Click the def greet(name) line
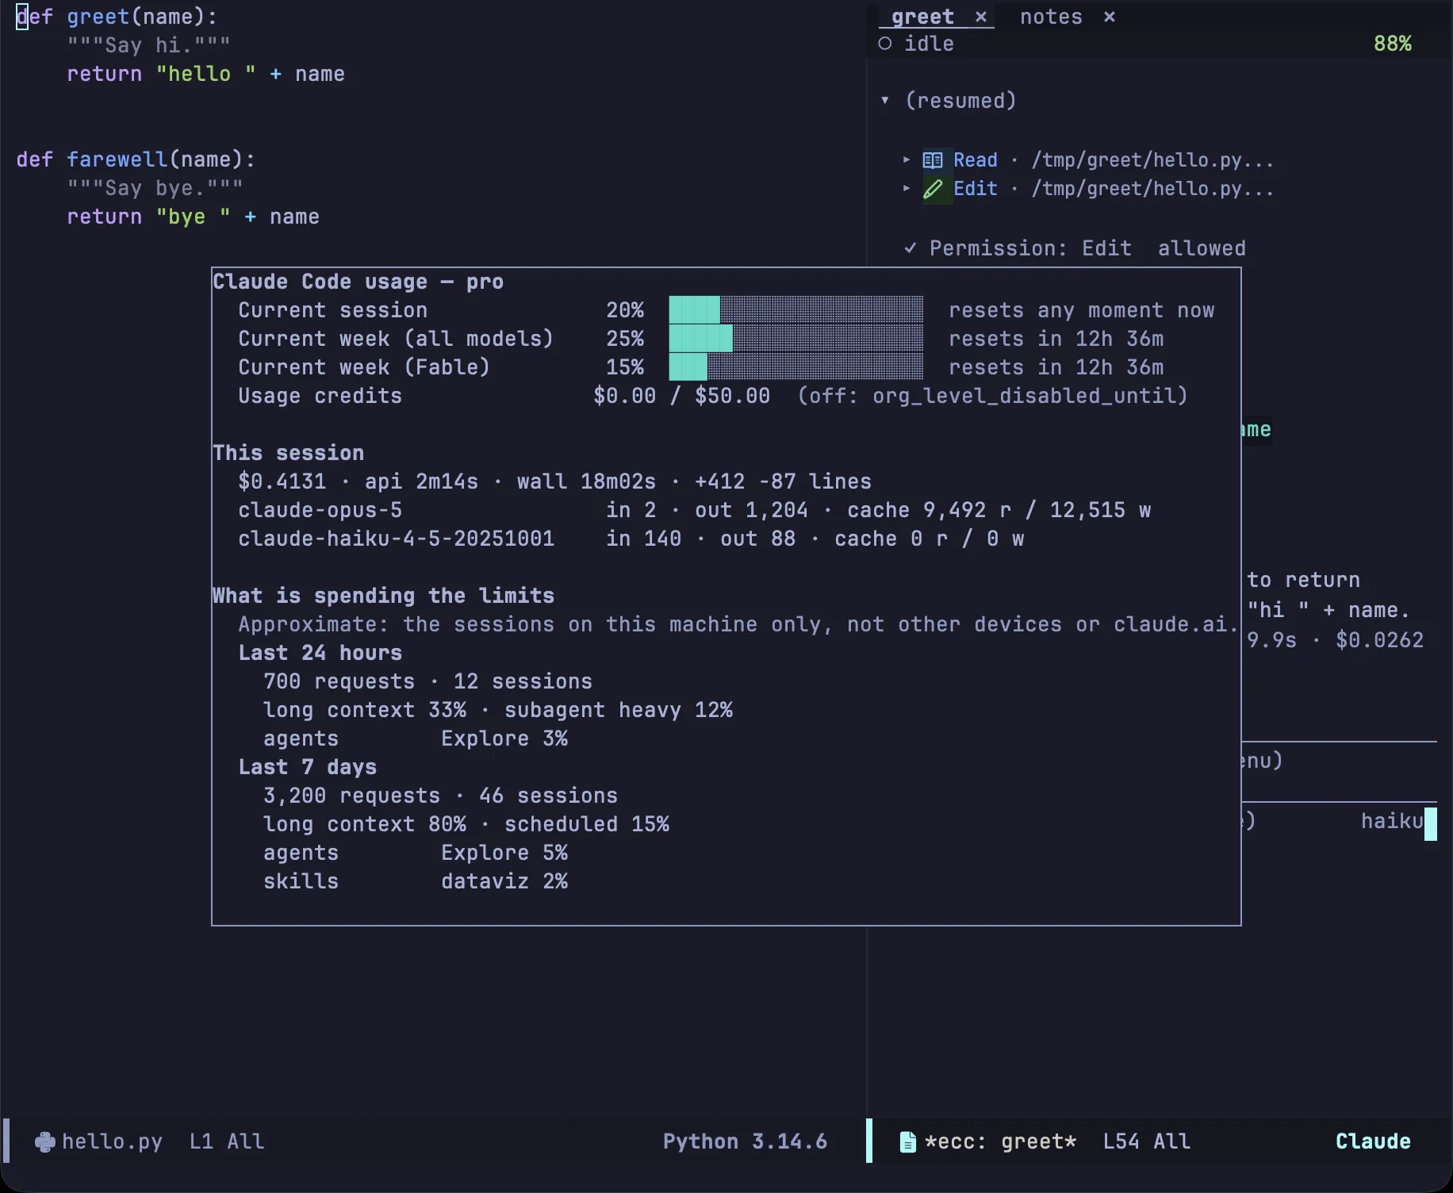The image size is (1453, 1193). pyautogui.click(x=117, y=17)
